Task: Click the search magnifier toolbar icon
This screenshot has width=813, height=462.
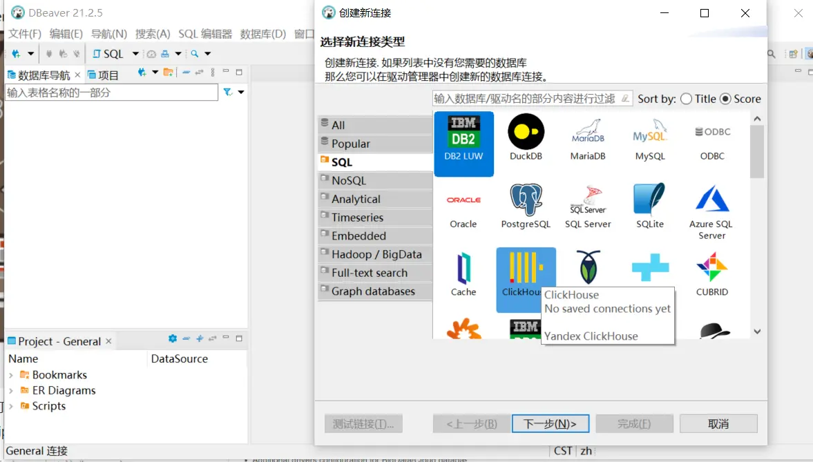Action: (x=194, y=53)
